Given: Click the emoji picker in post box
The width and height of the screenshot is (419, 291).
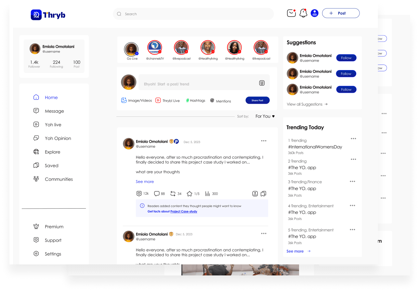Looking at the screenshot, I should tap(262, 83).
